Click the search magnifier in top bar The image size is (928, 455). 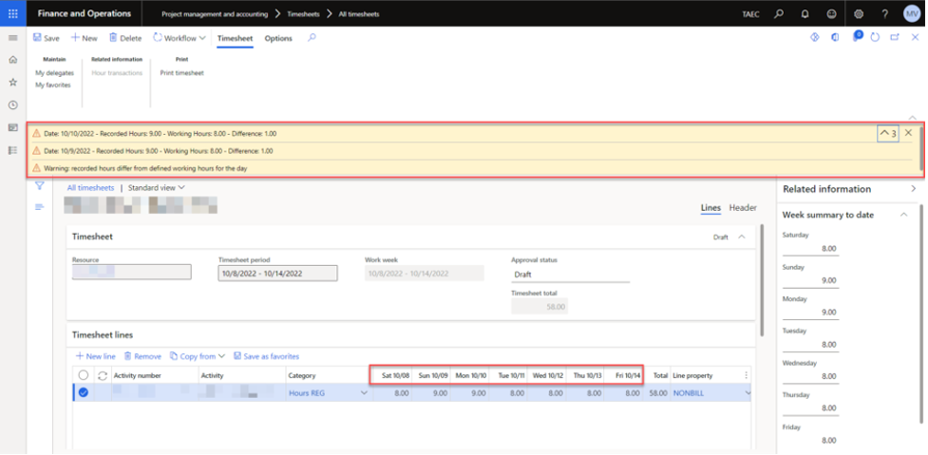(779, 14)
